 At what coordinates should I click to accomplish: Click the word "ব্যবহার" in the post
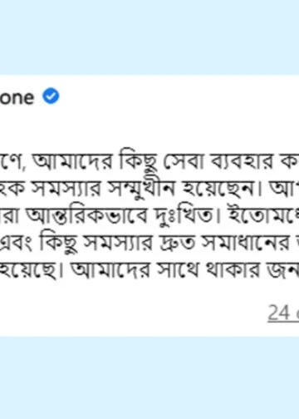tap(243, 162)
